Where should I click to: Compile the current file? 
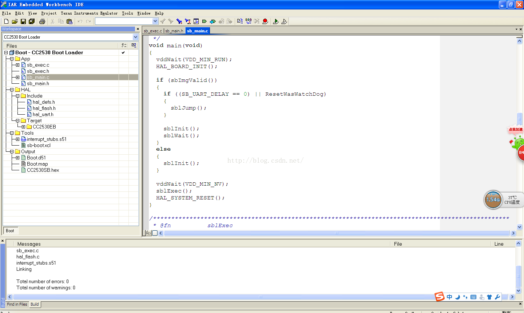(x=240, y=21)
